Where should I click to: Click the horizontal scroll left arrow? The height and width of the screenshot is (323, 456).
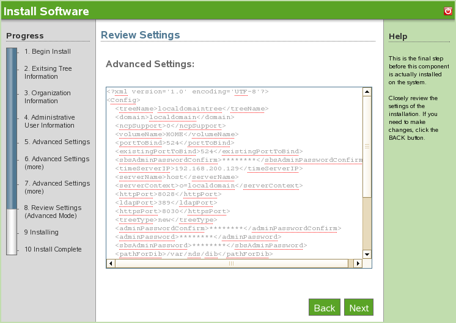pos(111,263)
